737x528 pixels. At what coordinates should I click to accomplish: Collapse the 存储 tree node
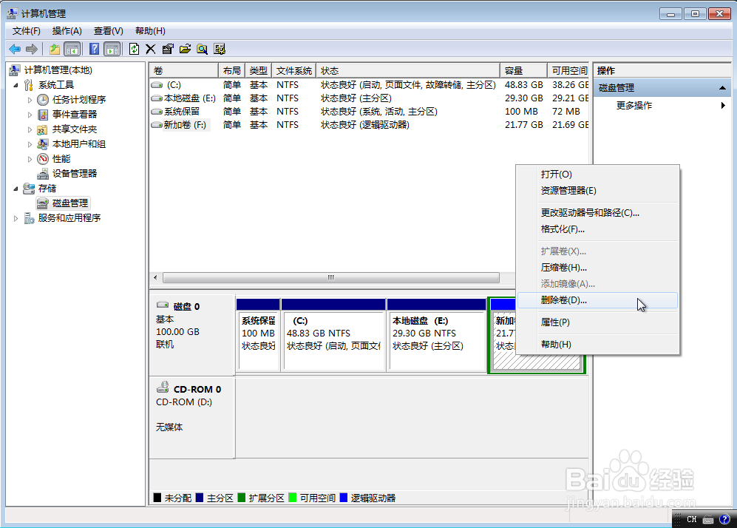coord(16,189)
